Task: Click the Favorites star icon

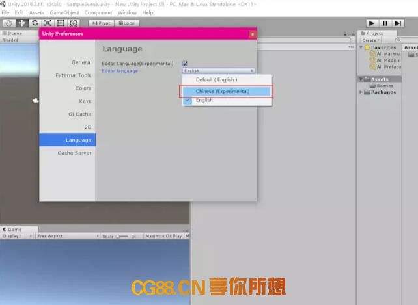Action: (x=367, y=47)
